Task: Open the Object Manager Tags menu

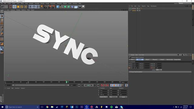Action: pos(148,6)
